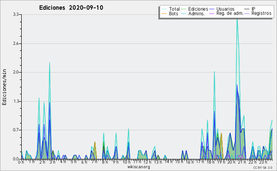This screenshot has width=277, height=171.
Task: Click the wikiscan.org caption
Action: pos(138,167)
